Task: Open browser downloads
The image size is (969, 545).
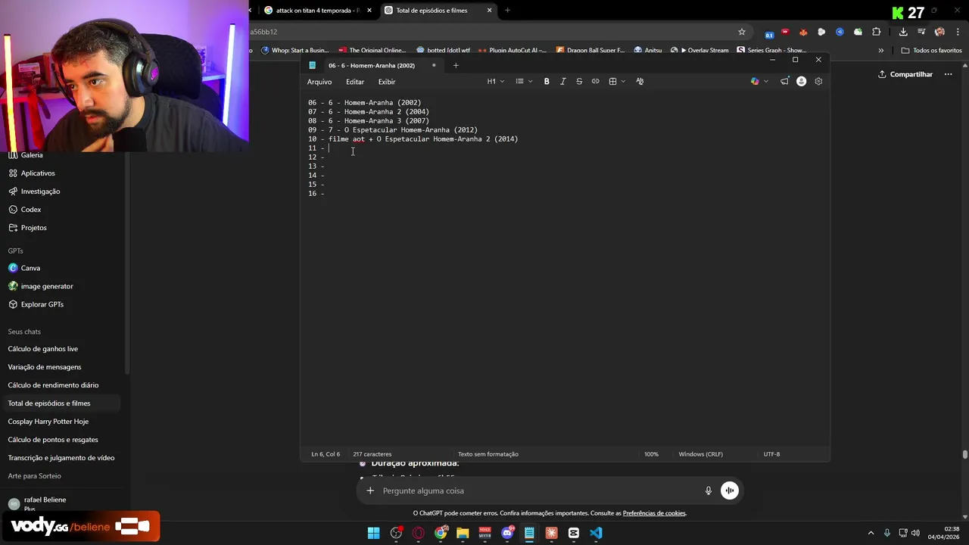Action: [903, 32]
